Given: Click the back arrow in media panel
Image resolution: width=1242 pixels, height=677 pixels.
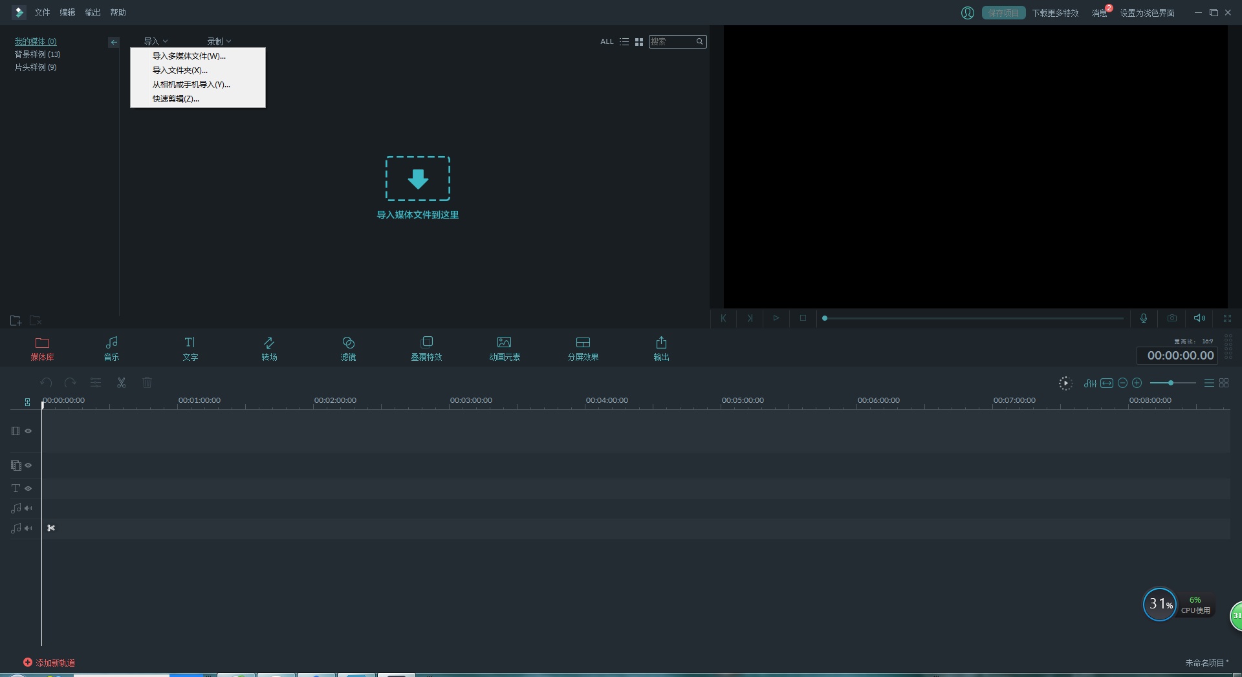Looking at the screenshot, I should [x=114, y=42].
